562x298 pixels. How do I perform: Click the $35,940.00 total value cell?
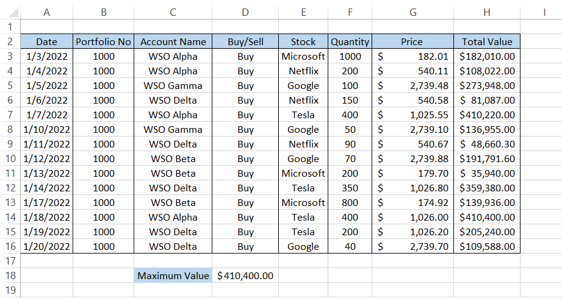click(x=487, y=174)
